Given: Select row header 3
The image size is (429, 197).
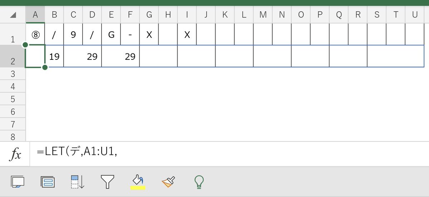Looking at the screenshot, I should (13, 74).
